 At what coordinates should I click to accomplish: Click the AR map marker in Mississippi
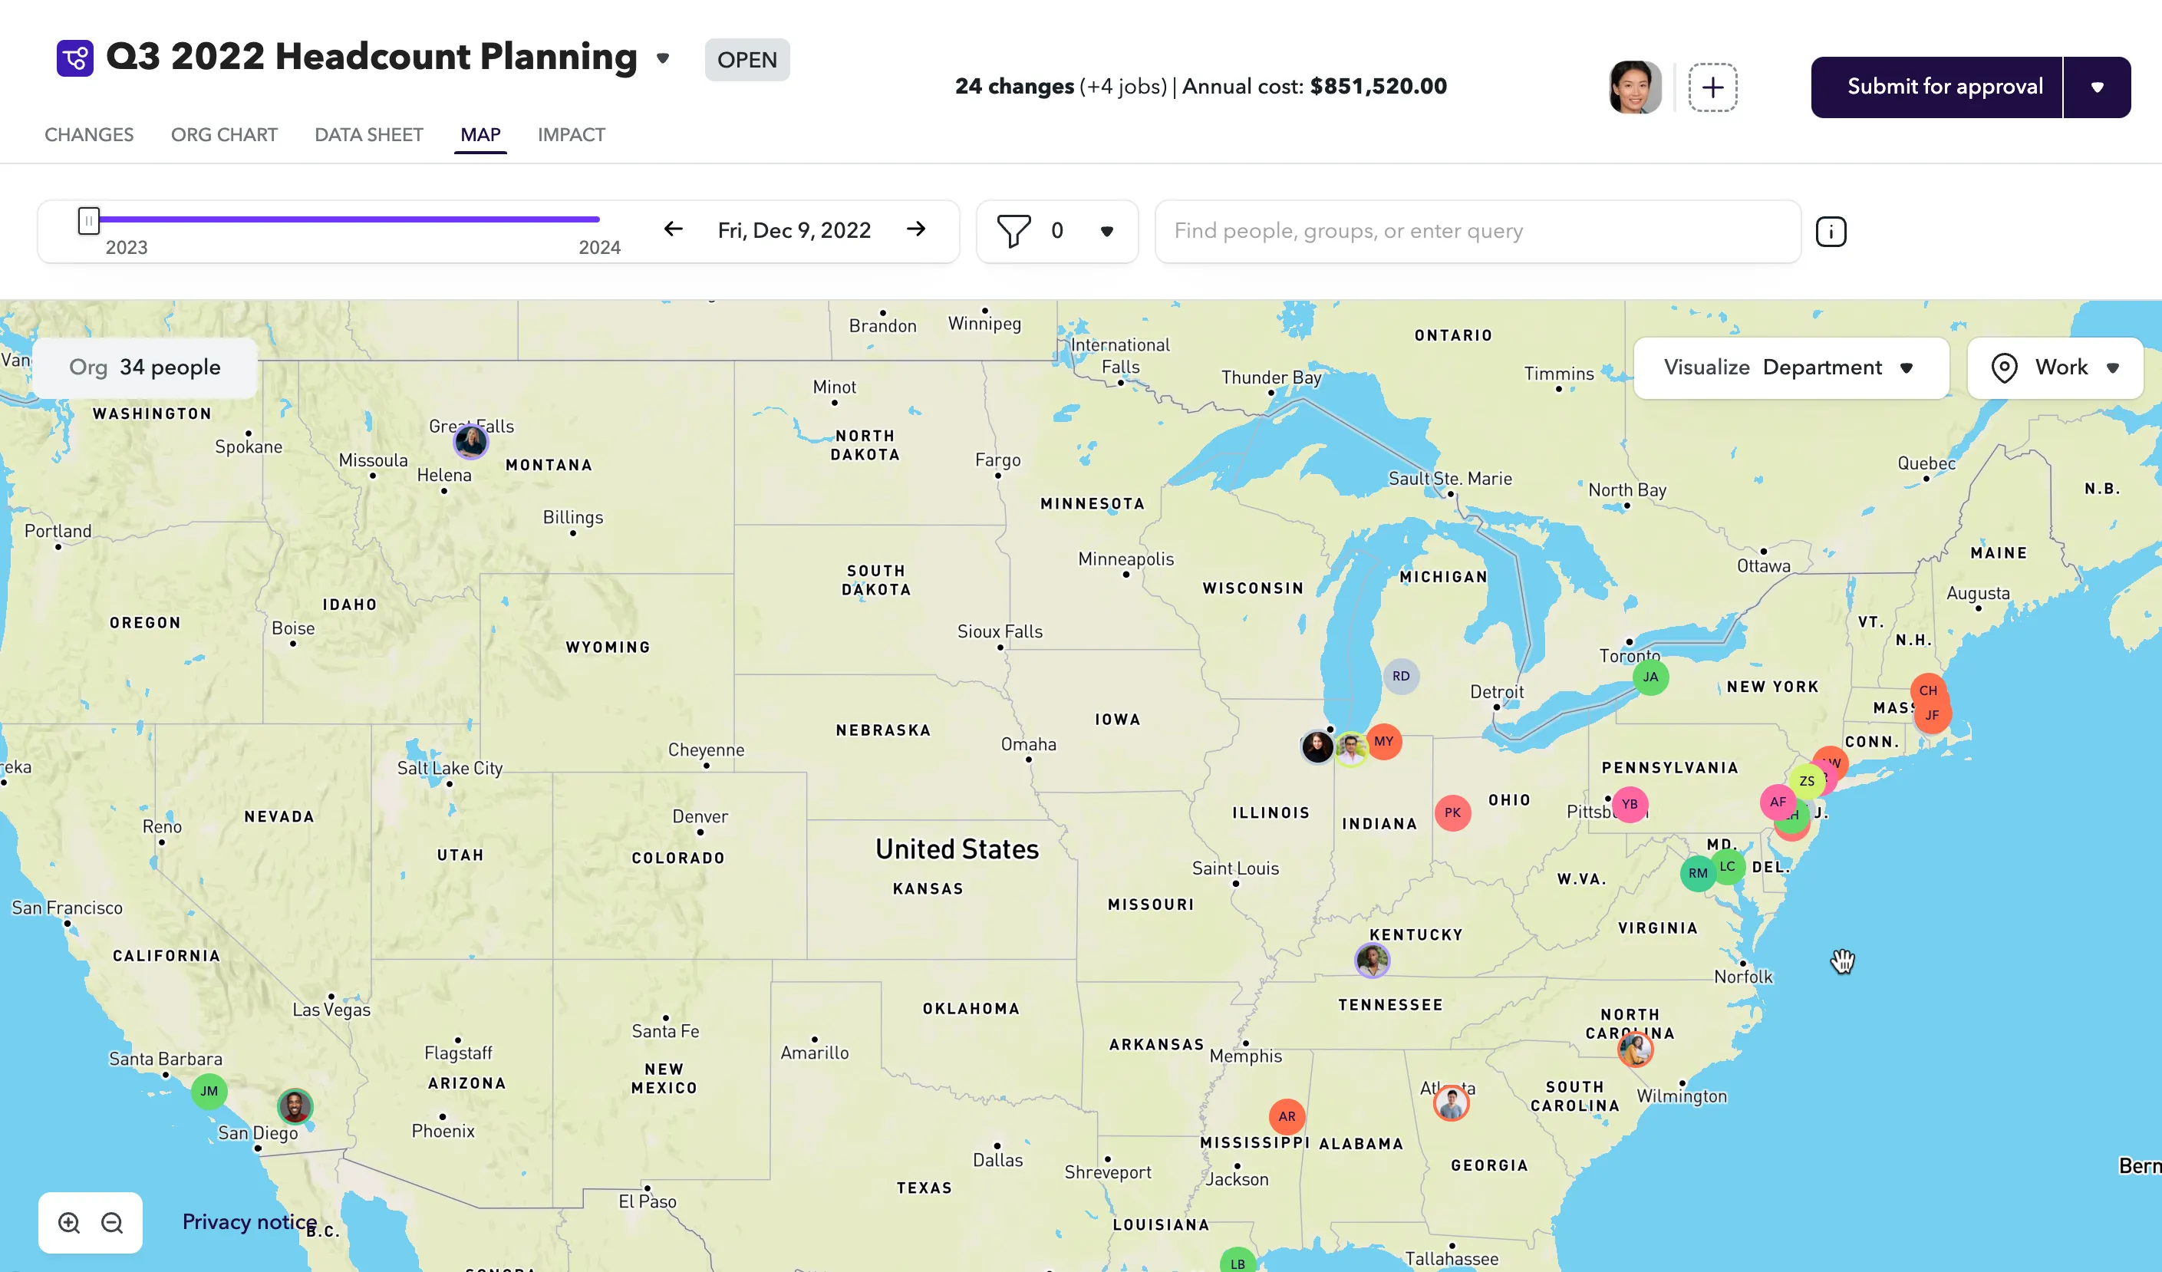(x=1287, y=1116)
